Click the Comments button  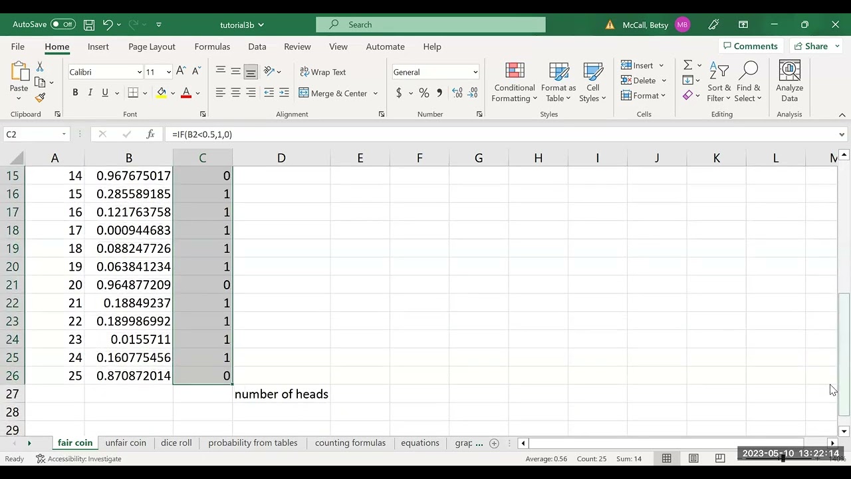(750, 47)
